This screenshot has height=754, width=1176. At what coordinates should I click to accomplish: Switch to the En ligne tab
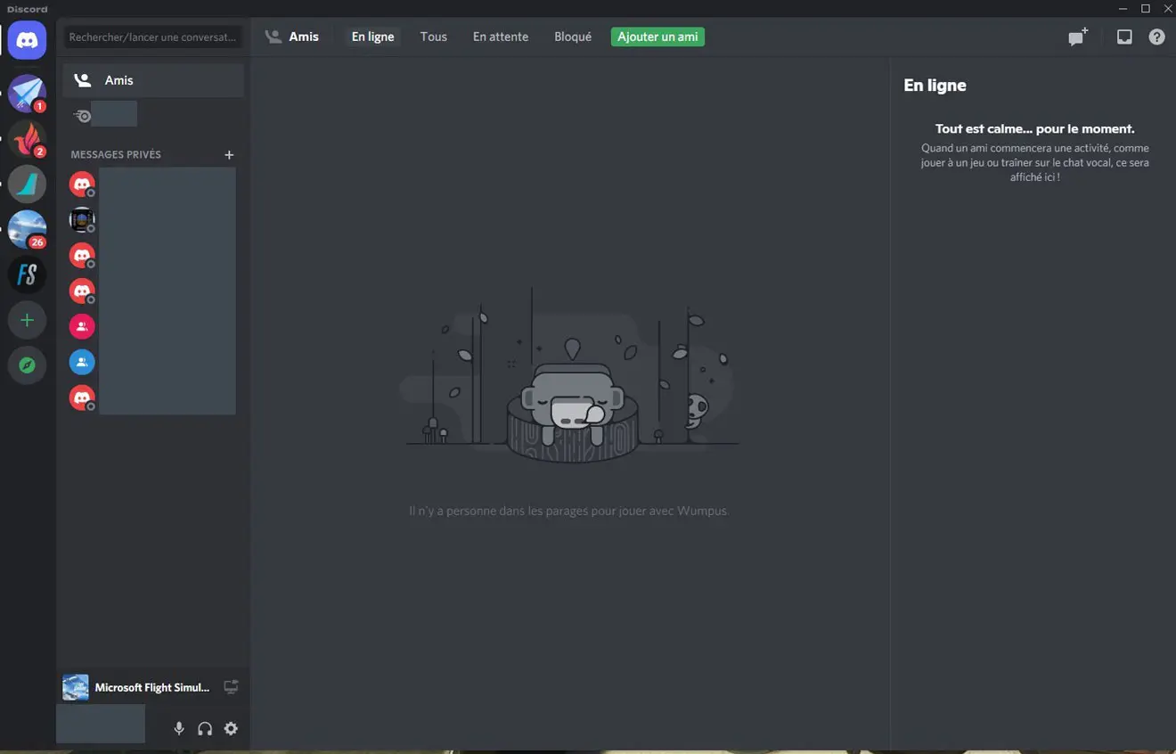tap(372, 37)
